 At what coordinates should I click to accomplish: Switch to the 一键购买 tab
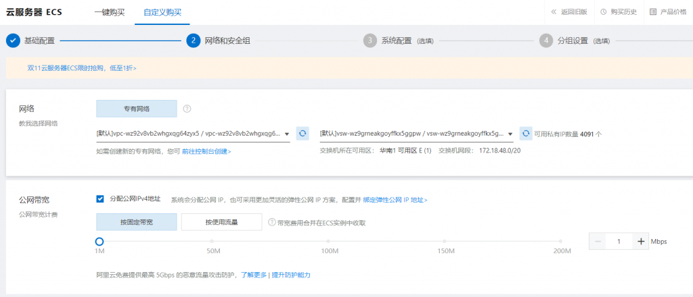point(110,12)
